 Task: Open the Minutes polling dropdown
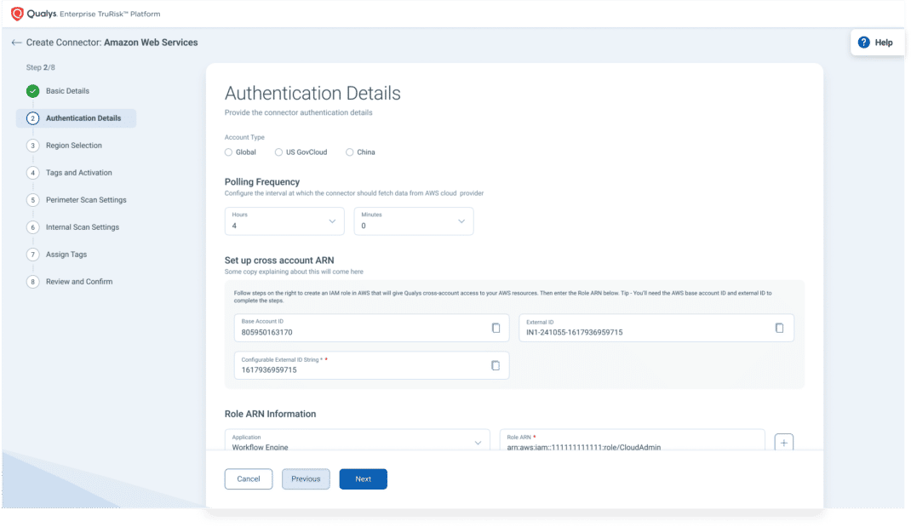[414, 221]
